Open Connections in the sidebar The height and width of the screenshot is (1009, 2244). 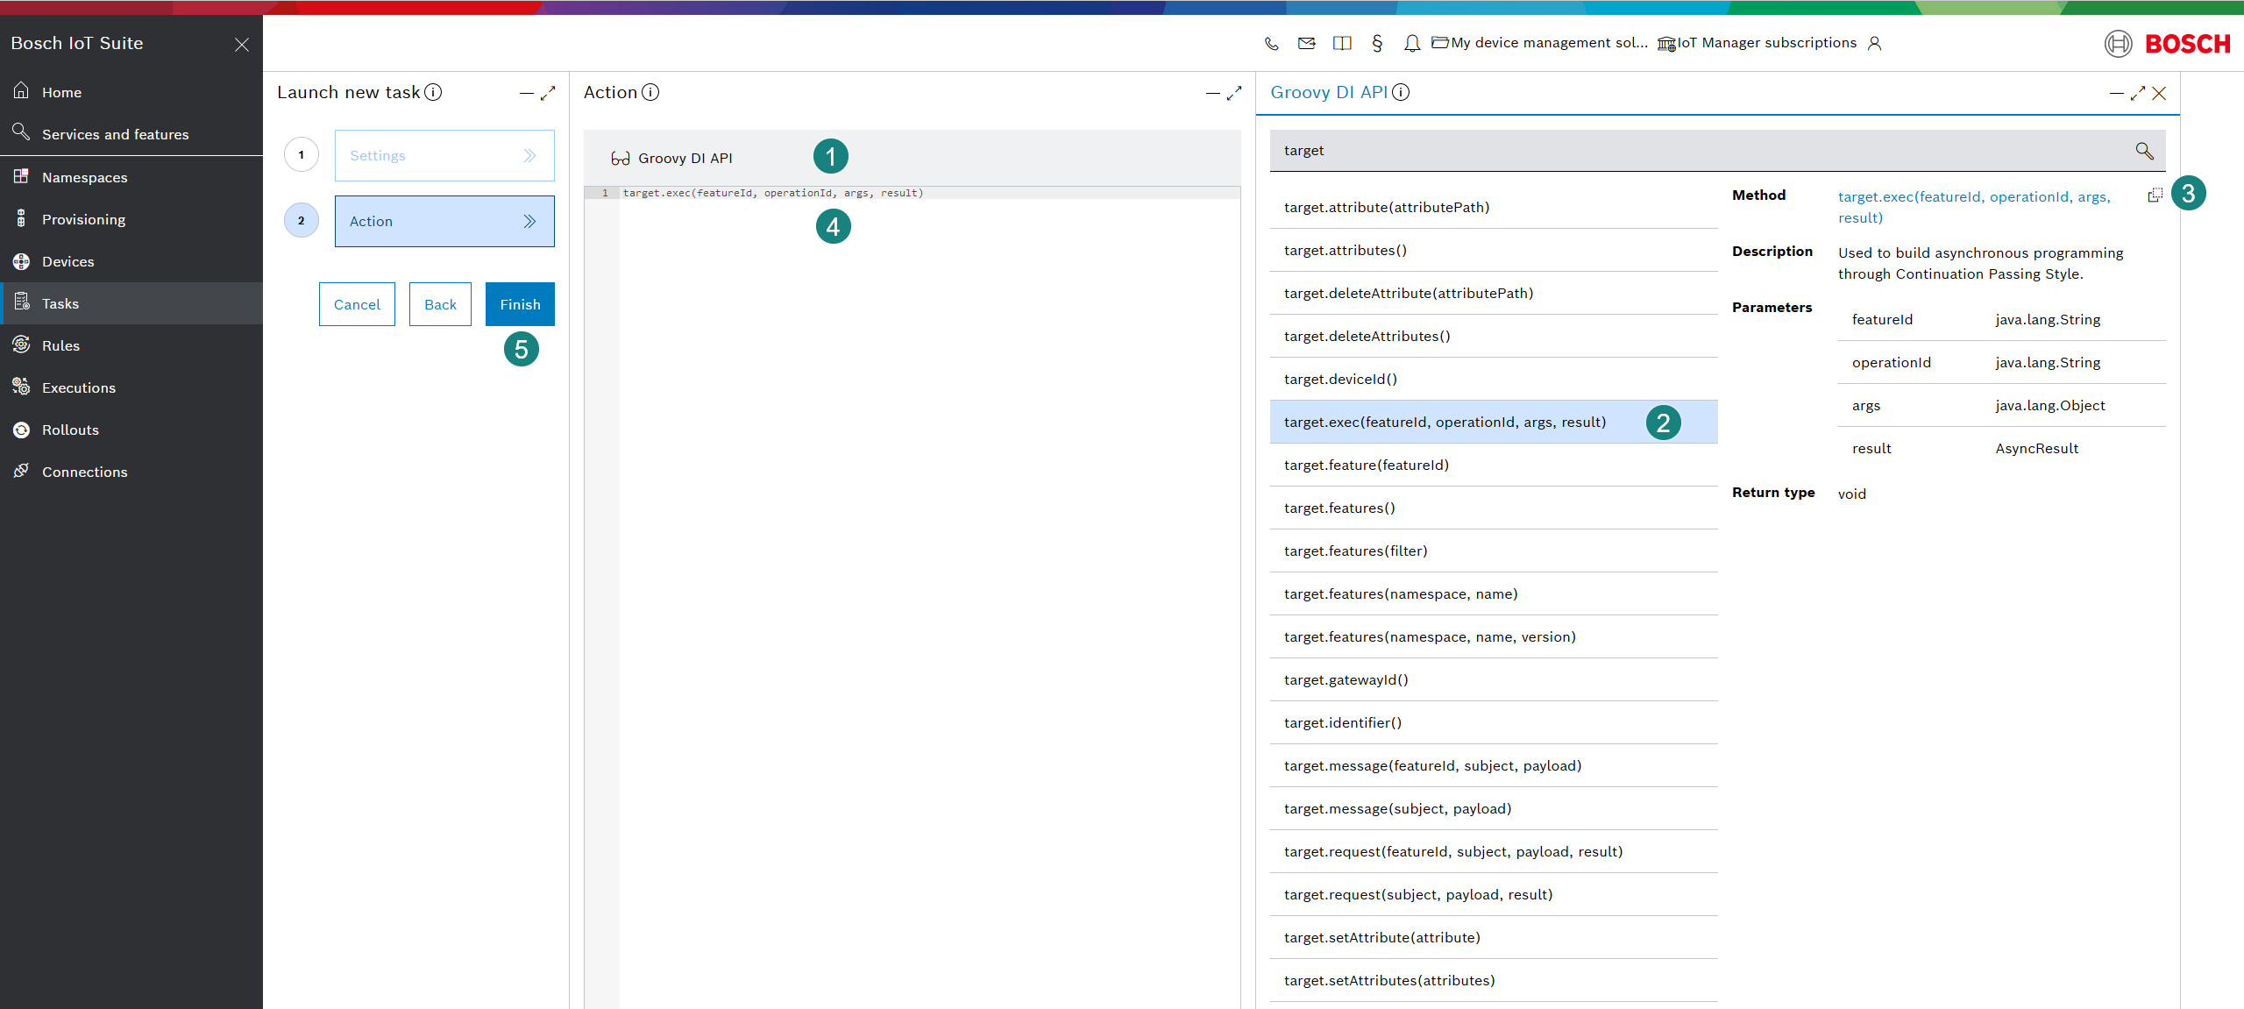pyautogui.click(x=131, y=472)
